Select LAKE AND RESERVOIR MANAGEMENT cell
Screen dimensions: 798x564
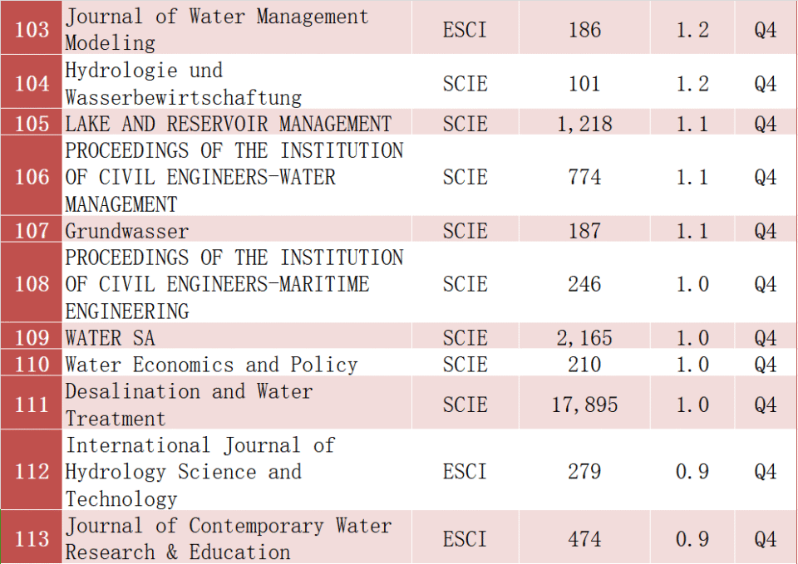click(228, 124)
